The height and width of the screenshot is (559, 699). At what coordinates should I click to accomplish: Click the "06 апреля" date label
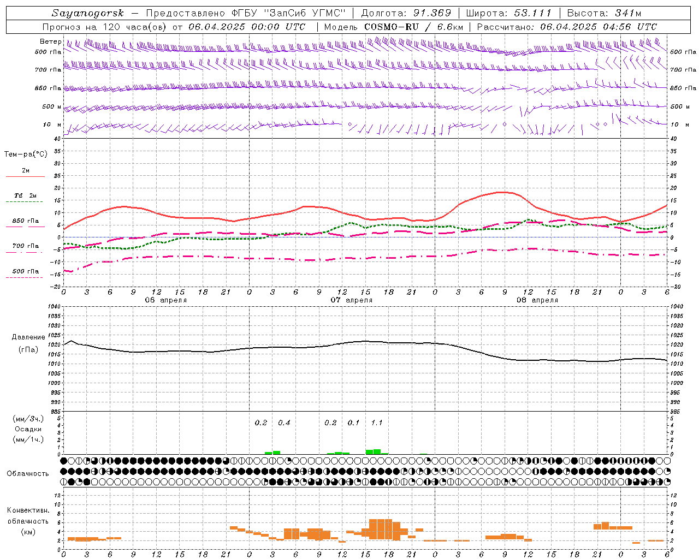[165, 300]
